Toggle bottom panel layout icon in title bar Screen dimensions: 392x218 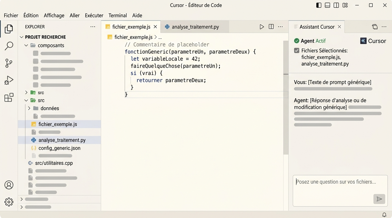click(x=328, y=5)
